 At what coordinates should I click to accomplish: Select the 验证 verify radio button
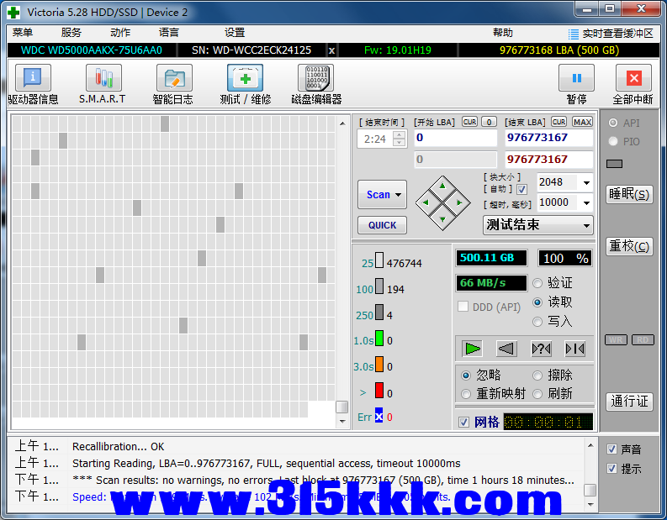pos(537,283)
